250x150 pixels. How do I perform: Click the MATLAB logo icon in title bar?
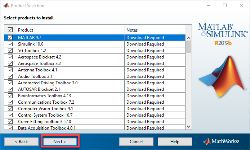6,5
